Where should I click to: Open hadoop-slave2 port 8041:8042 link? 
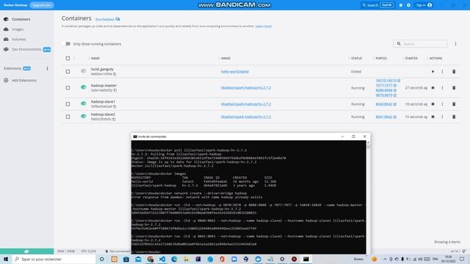click(x=386, y=117)
